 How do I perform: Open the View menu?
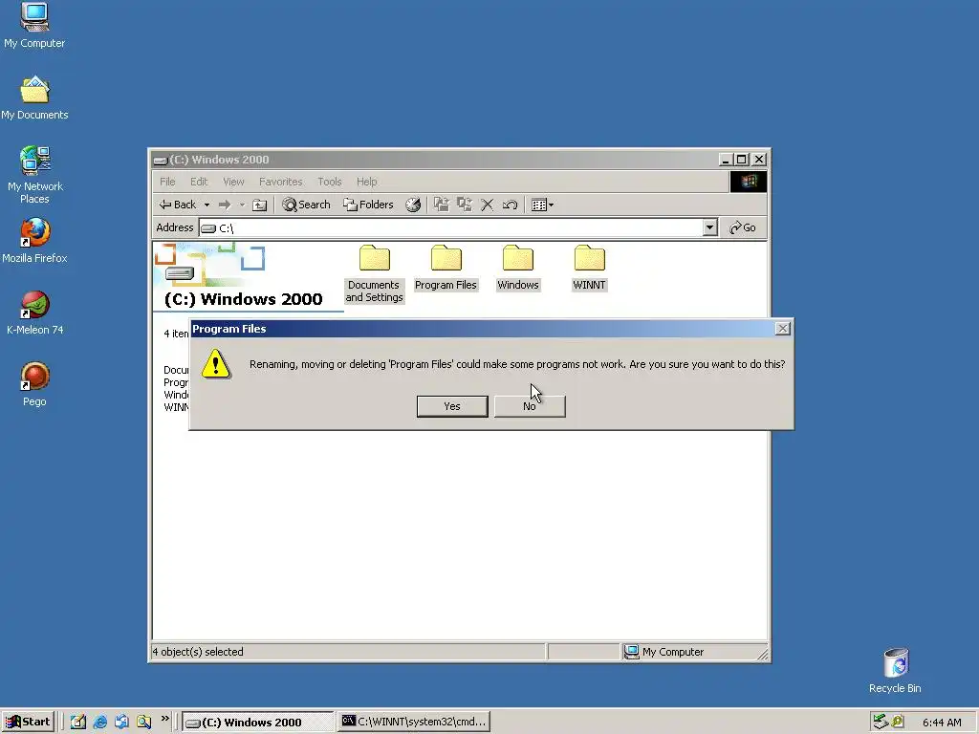233,182
